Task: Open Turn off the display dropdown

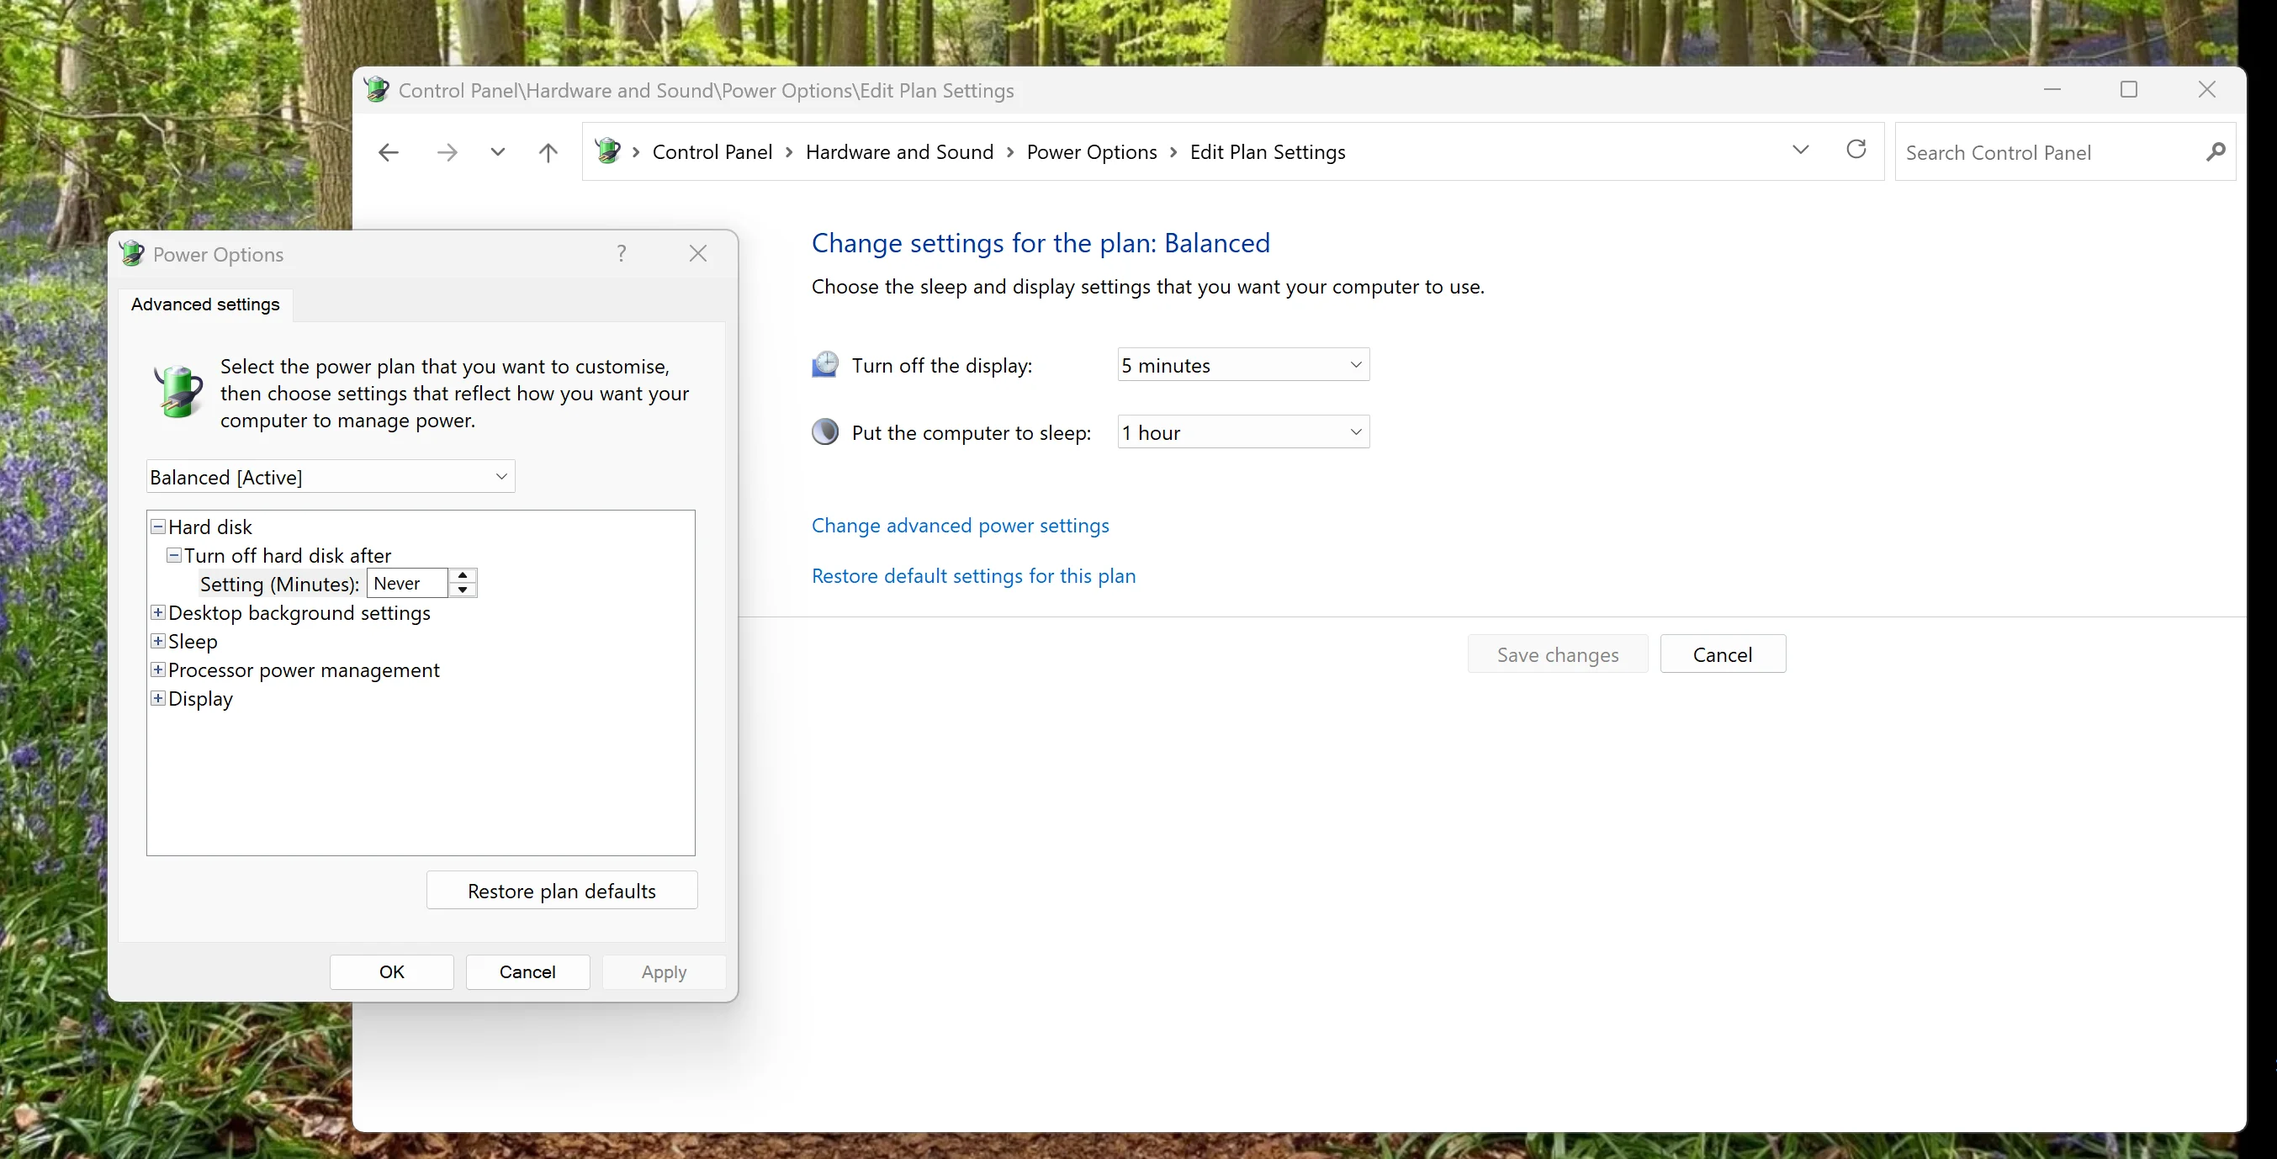Action: 1243,365
